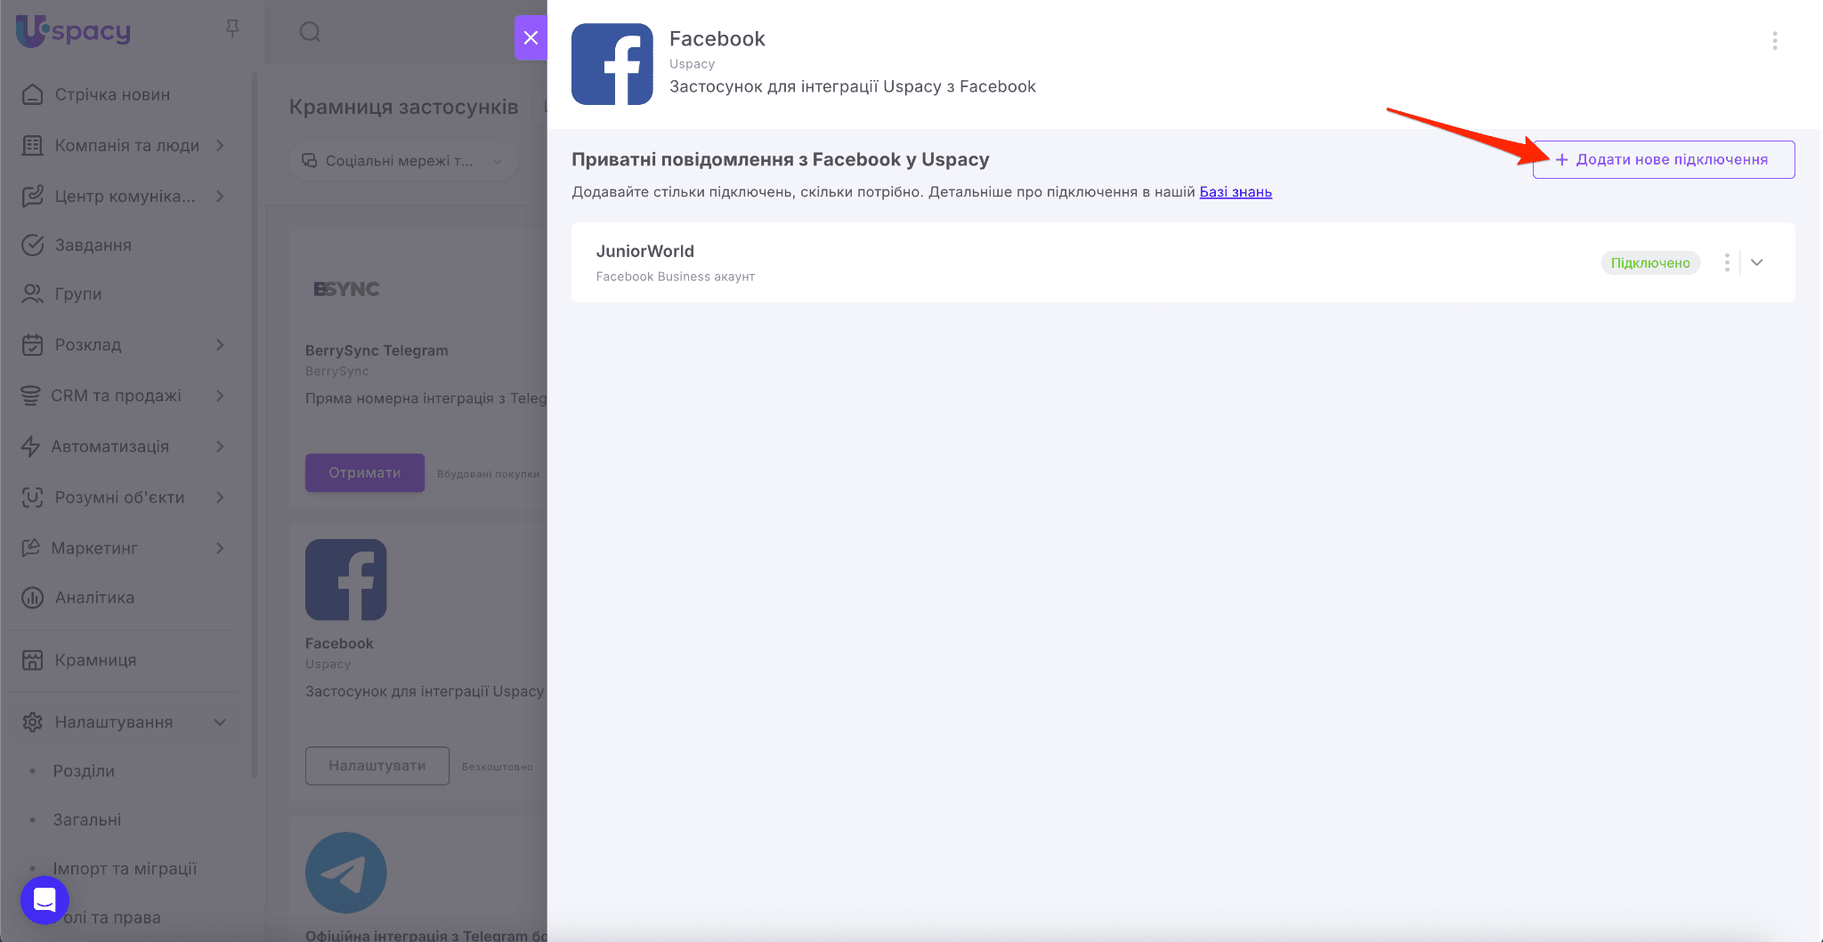Click the automation lightning bolt icon
The height and width of the screenshot is (942, 1823).
click(x=31, y=446)
